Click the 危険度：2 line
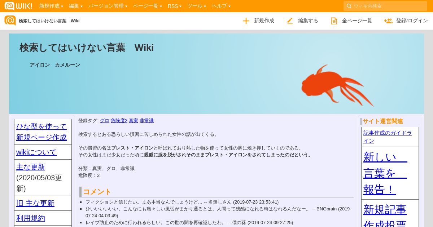Image resolution: width=433 pixels, height=227 pixels. [89, 175]
